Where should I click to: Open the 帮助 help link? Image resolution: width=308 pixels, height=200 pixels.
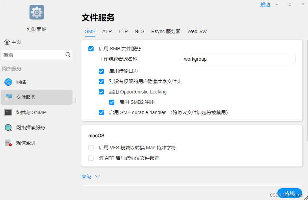[265, 4]
